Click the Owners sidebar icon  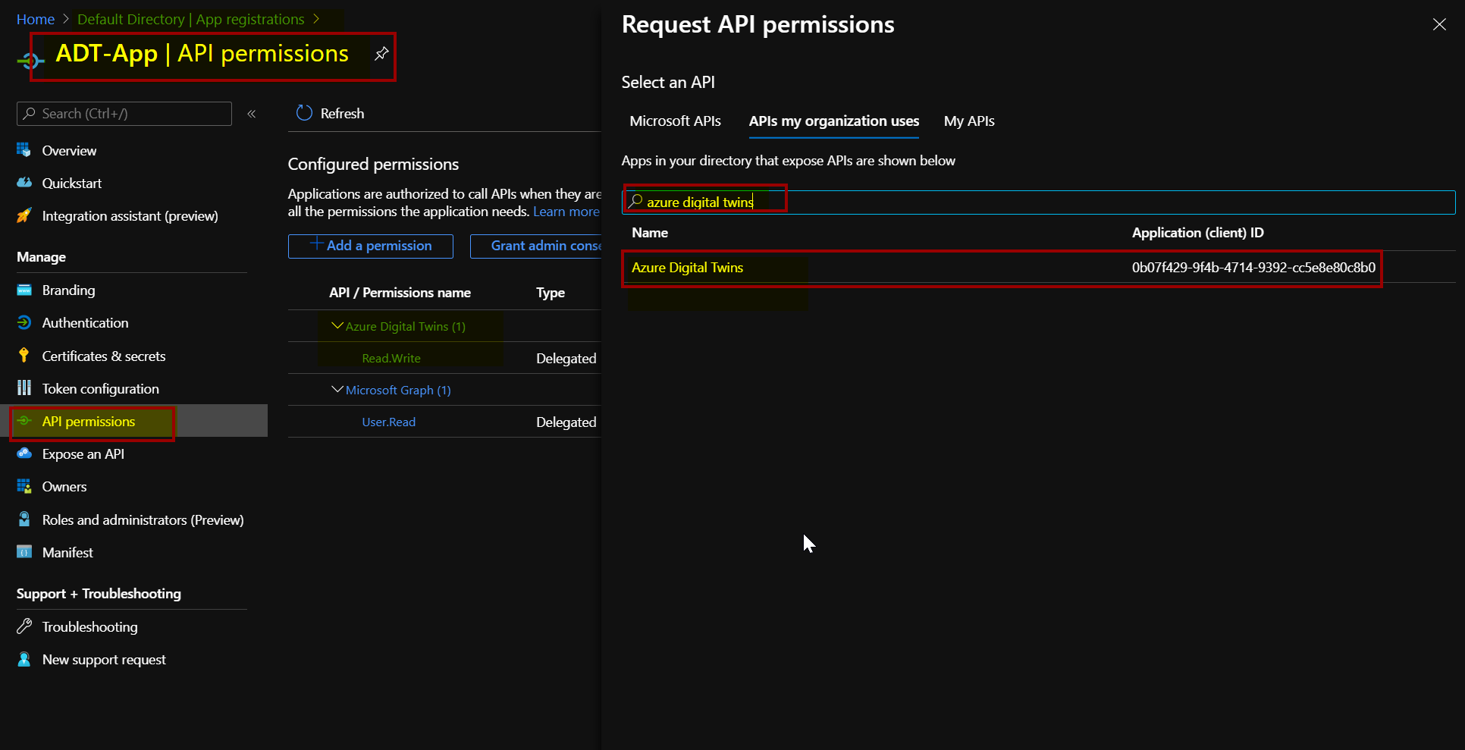tap(24, 486)
